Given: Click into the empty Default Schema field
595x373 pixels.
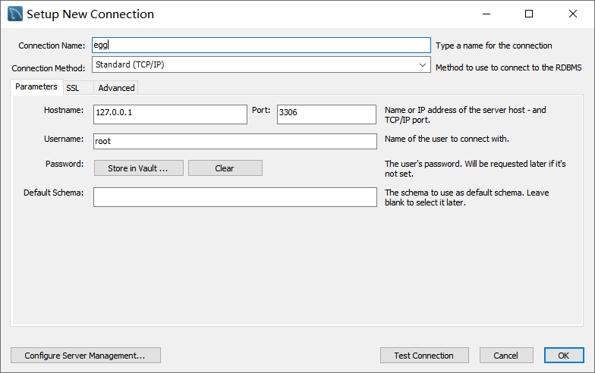Looking at the screenshot, I should coord(235,197).
